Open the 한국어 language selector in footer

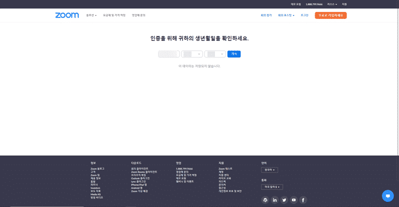click(269, 170)
